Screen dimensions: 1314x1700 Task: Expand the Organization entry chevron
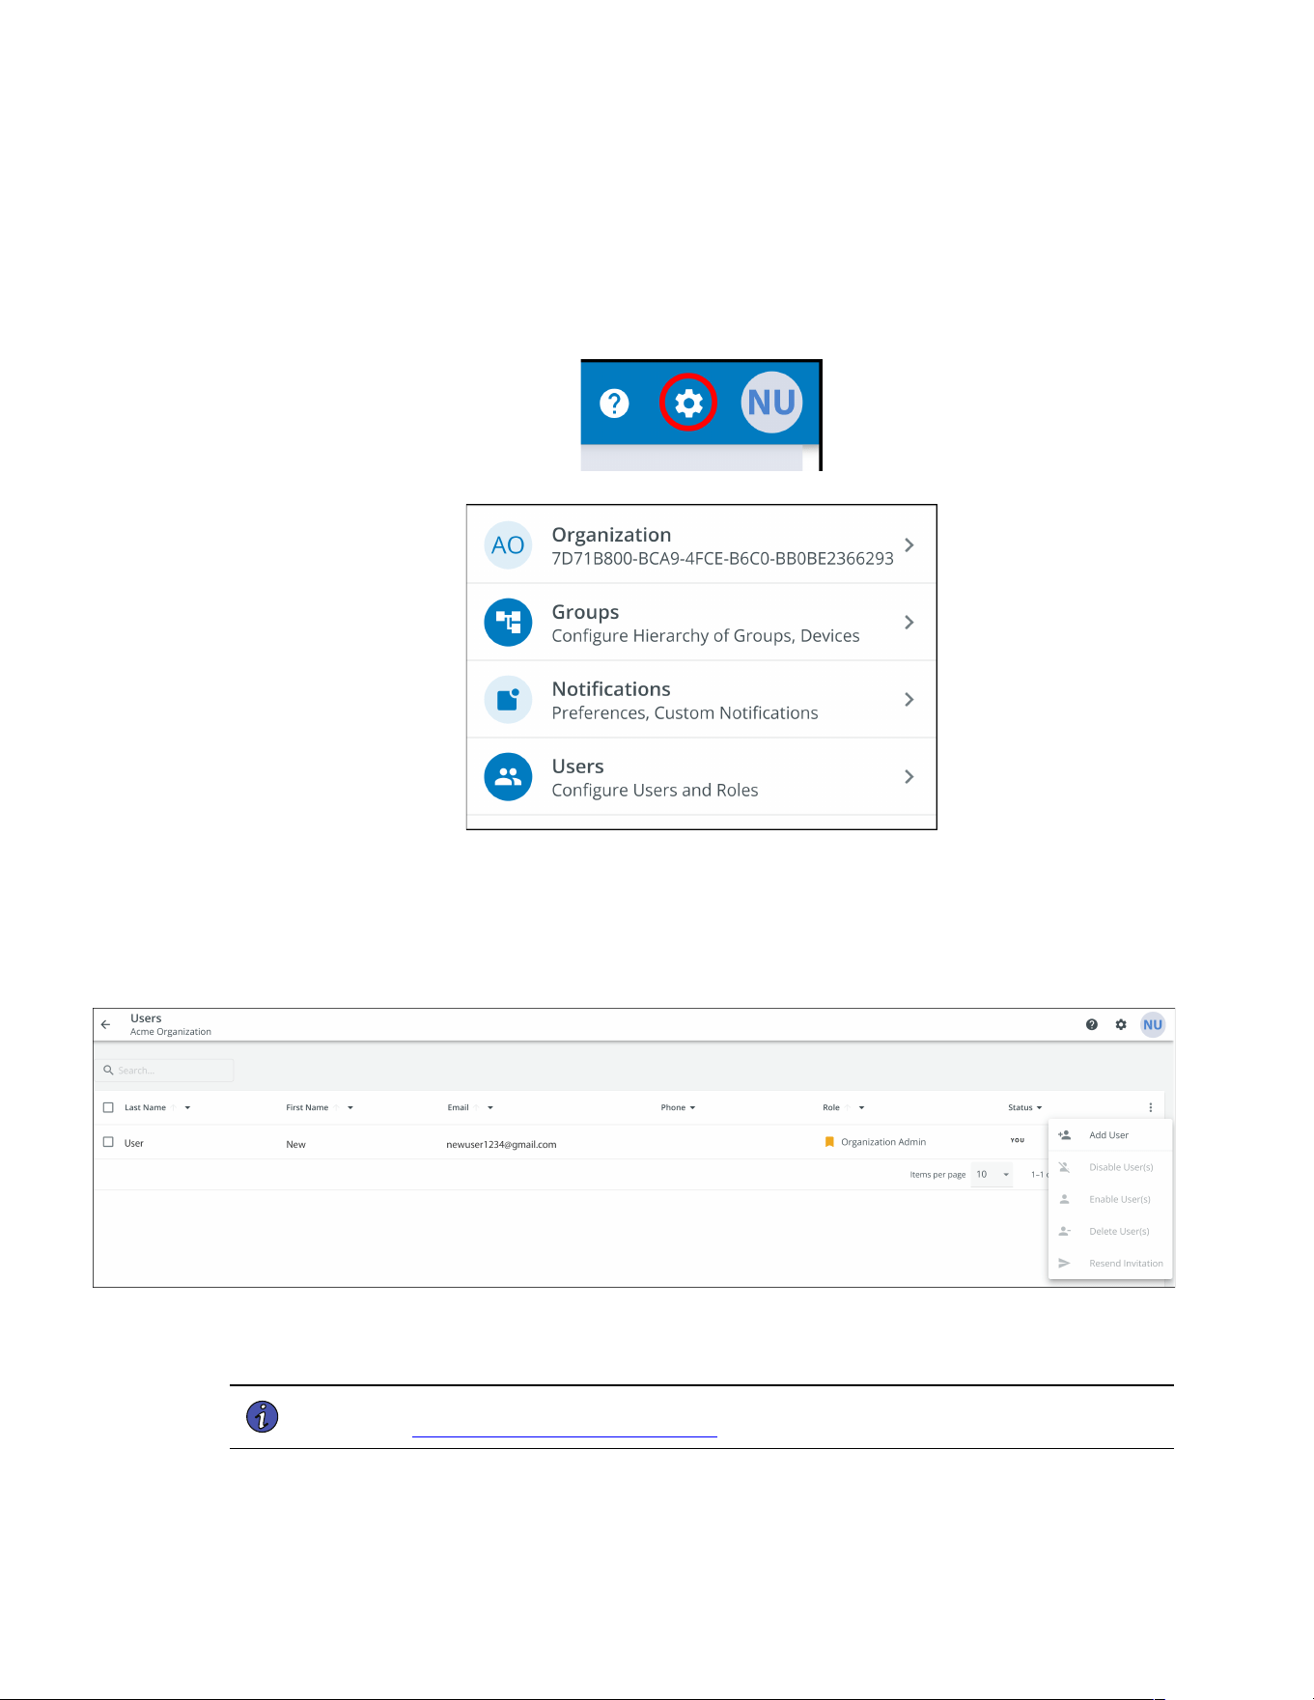tap(909, 544)
